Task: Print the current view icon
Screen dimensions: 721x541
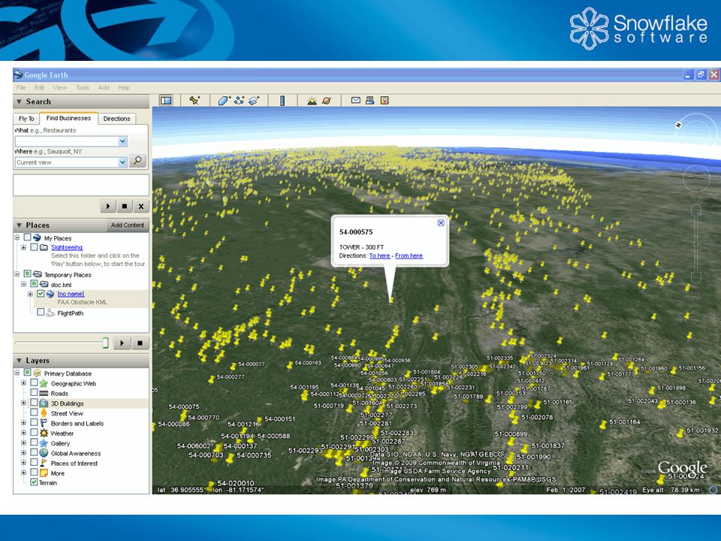Action: [x=370, y=100]
